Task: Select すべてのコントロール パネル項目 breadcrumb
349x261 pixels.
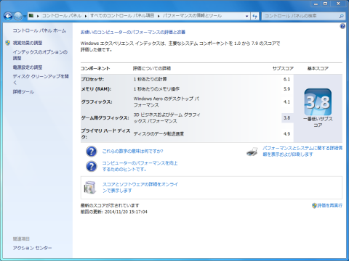Action: click(122, 16)
